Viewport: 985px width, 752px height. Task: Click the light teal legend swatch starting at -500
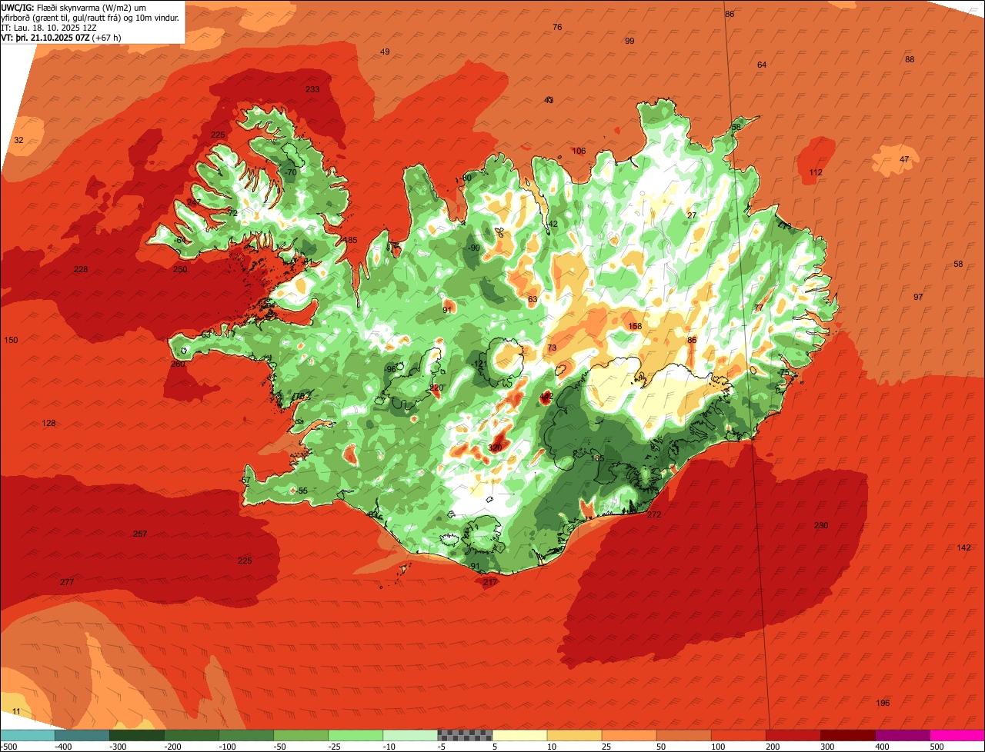pyautogui.click(x=28, y=735)
